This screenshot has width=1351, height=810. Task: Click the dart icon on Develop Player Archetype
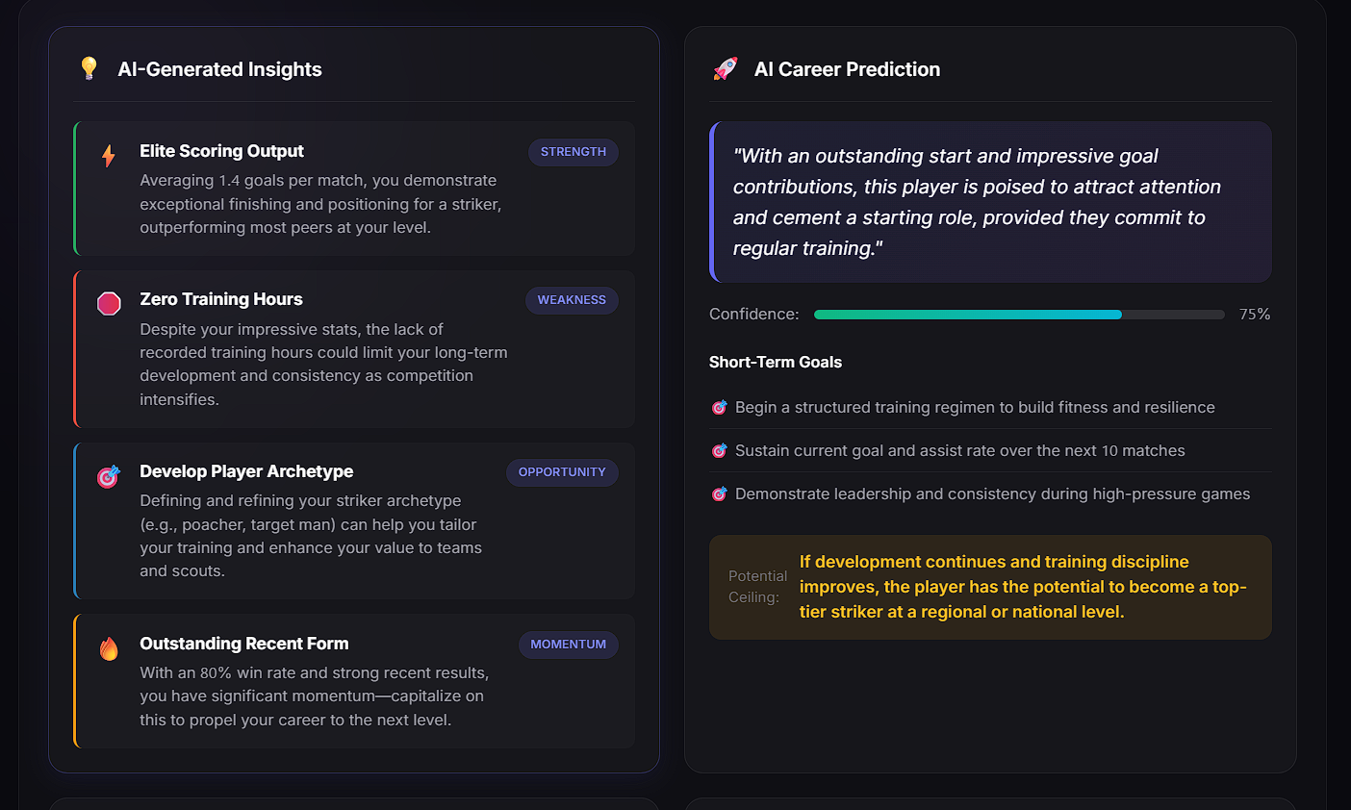point(109,474)
